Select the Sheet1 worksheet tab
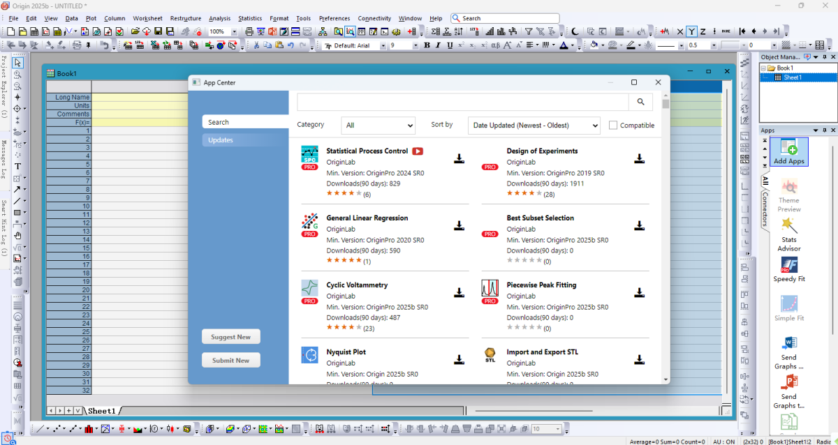This screenshot has width=838, height=445. (x=101, y=411)
